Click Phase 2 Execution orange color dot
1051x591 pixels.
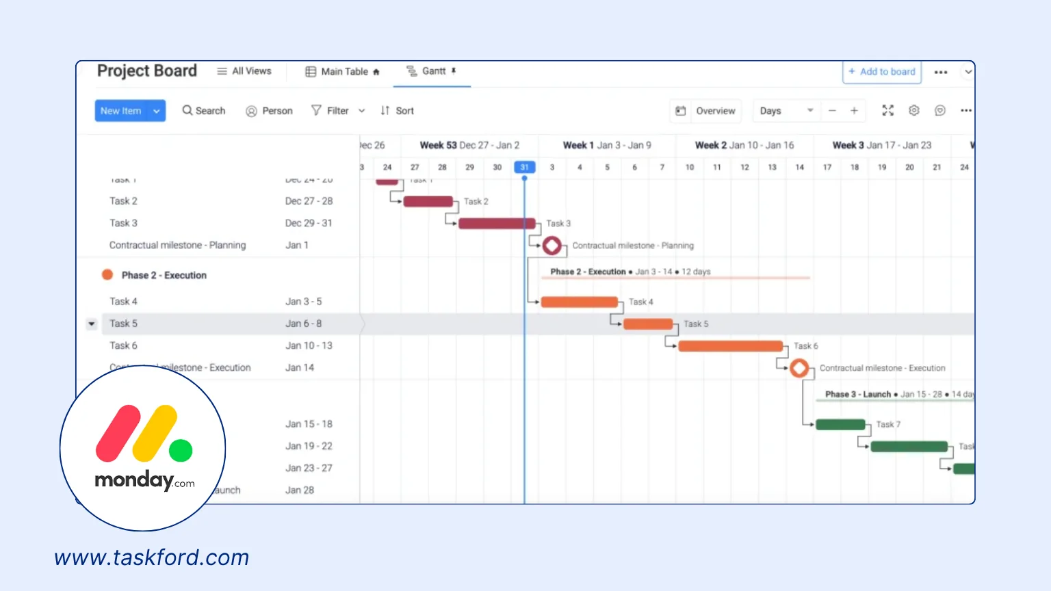click(x=107, y=275)
